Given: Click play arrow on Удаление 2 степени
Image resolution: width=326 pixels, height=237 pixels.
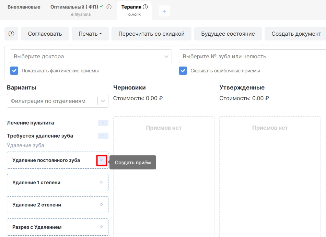Looking at the screenshot, I should pyautogui.click(x=102, y=205).
